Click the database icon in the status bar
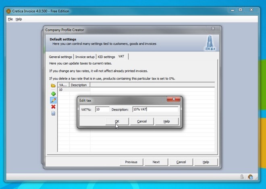266x189 pixels. (250, 177)
